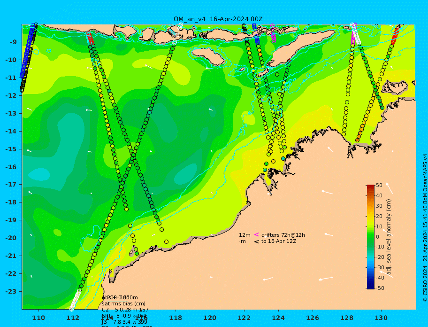Click the 128 longitude axis label
The height and width of the screenshot is (327, 428).
coord(347,318)
